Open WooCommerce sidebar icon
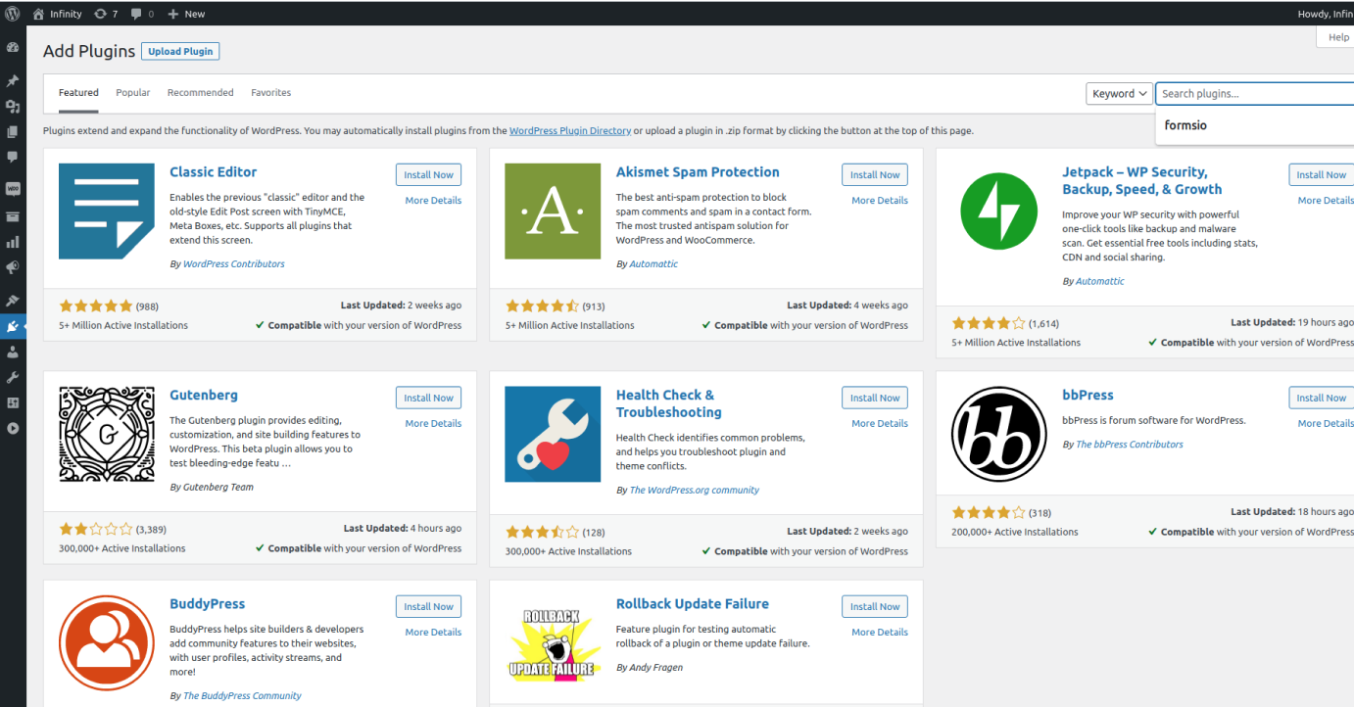The height and width of the screenshot is (707, 1354). click(13, 189)
